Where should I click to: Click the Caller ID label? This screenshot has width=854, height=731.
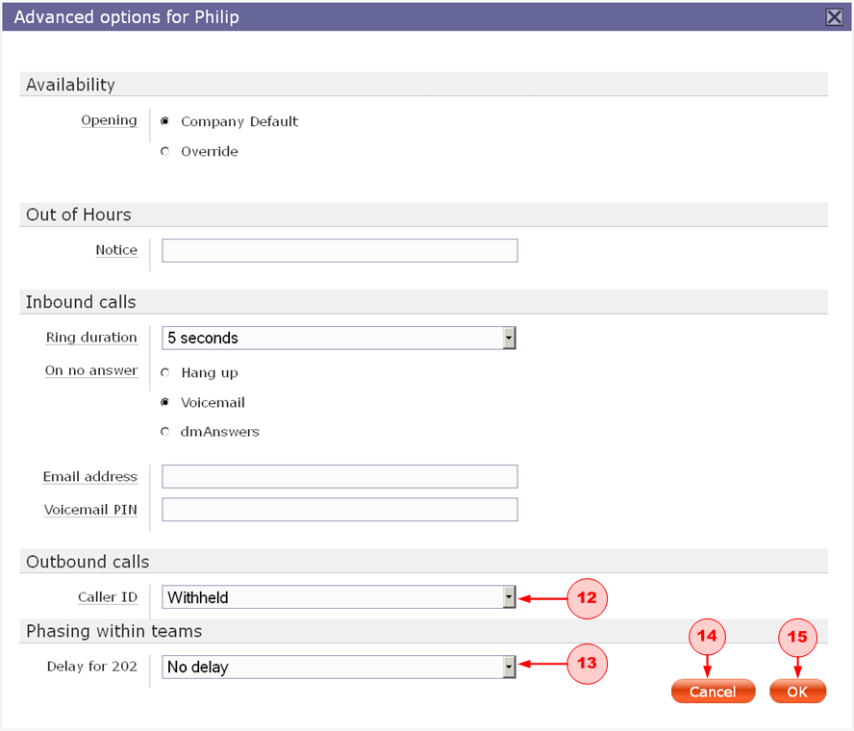108,597
